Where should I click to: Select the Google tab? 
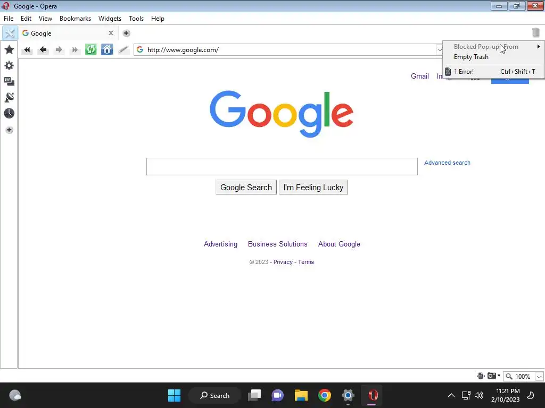pos(68,33)
